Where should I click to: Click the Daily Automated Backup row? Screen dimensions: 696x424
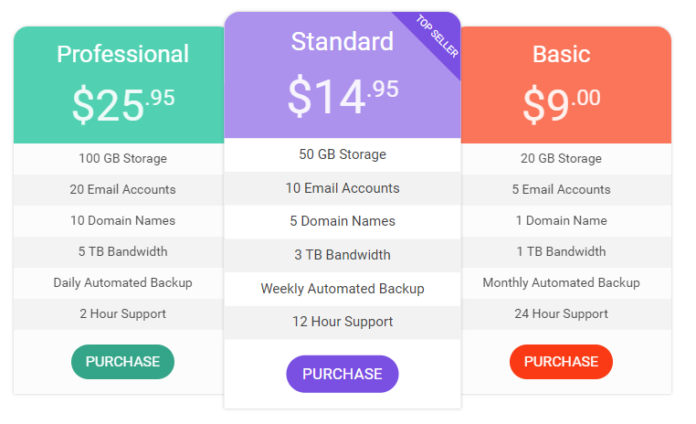[x=119, y=282]
